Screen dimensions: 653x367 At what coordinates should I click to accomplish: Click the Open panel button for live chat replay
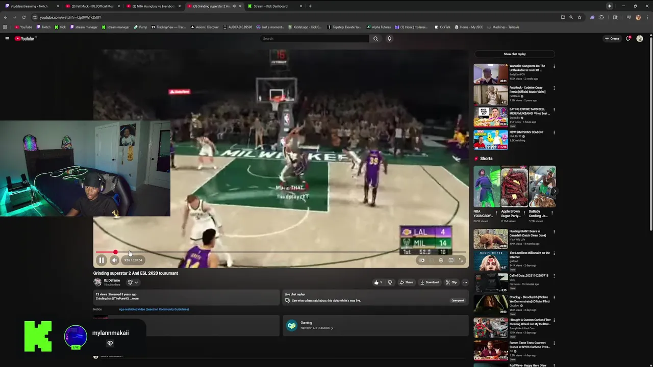coord(458,301)
